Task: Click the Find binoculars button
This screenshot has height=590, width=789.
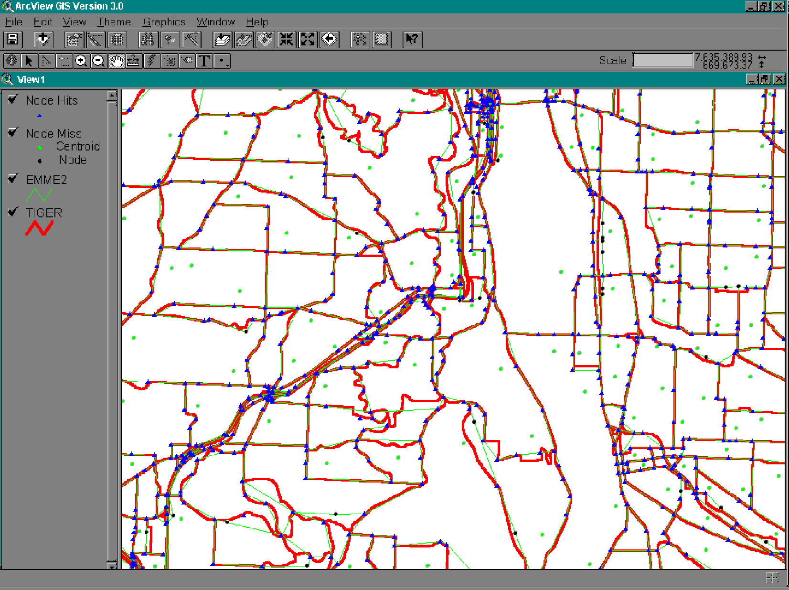Action: pos(148,39)
